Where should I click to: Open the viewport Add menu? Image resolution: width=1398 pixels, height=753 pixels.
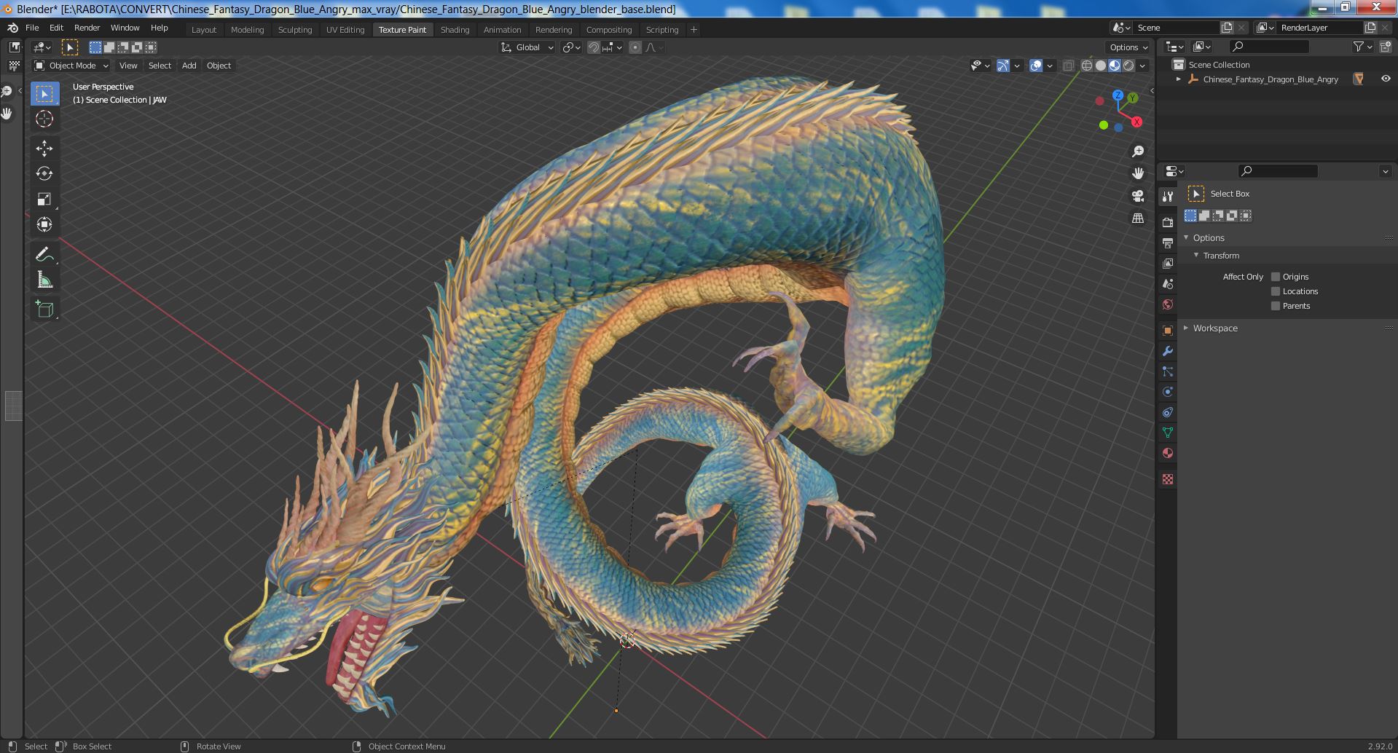point(189,66)
